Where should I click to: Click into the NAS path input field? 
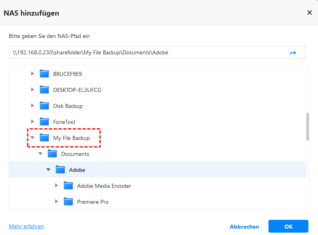pos(144,53)
